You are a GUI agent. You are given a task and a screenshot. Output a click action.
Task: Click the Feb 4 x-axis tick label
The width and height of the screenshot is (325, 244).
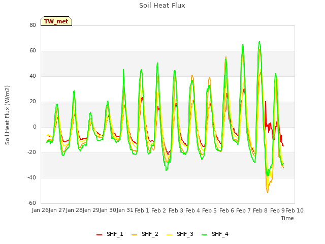coord(192,210)
